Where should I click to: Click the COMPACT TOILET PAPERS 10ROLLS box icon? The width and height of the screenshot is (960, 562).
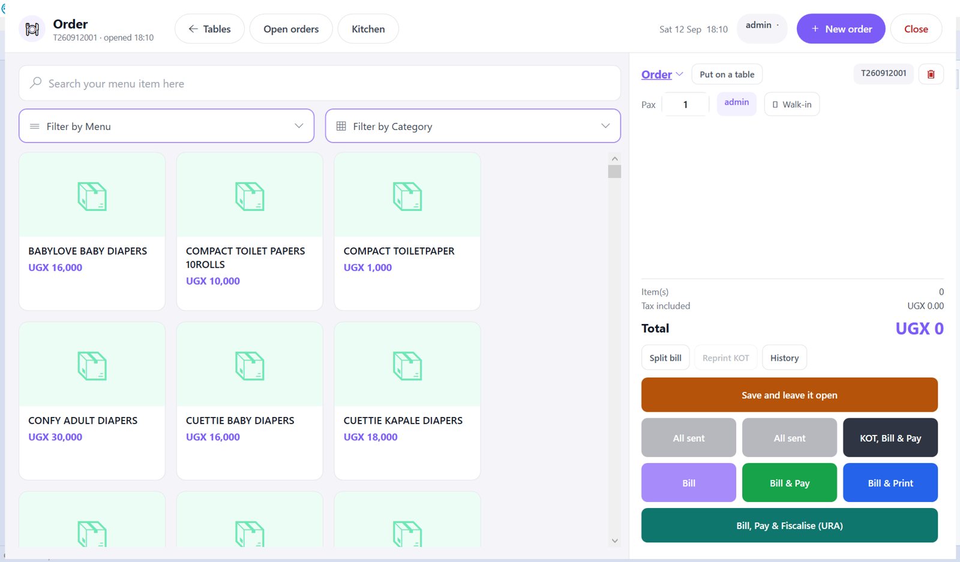(250, 197)
